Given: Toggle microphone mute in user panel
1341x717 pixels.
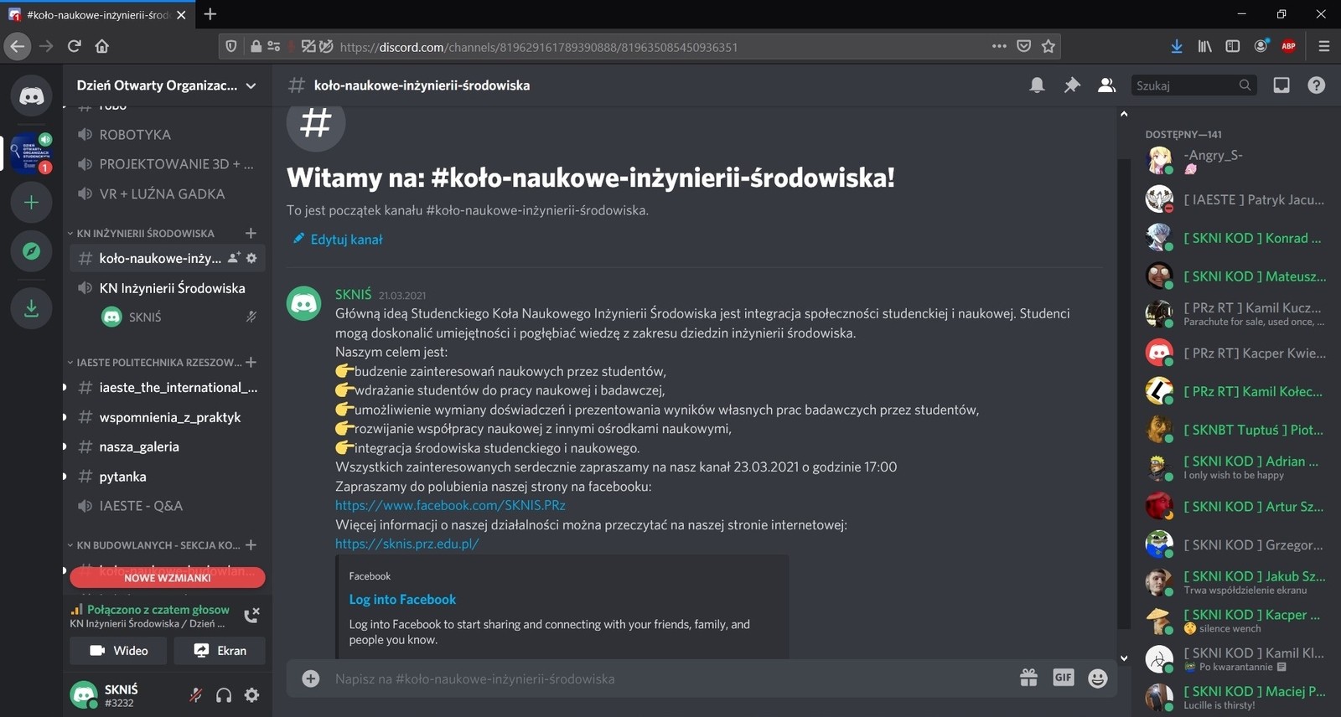Looking at the screenshot, I should 195,695.
